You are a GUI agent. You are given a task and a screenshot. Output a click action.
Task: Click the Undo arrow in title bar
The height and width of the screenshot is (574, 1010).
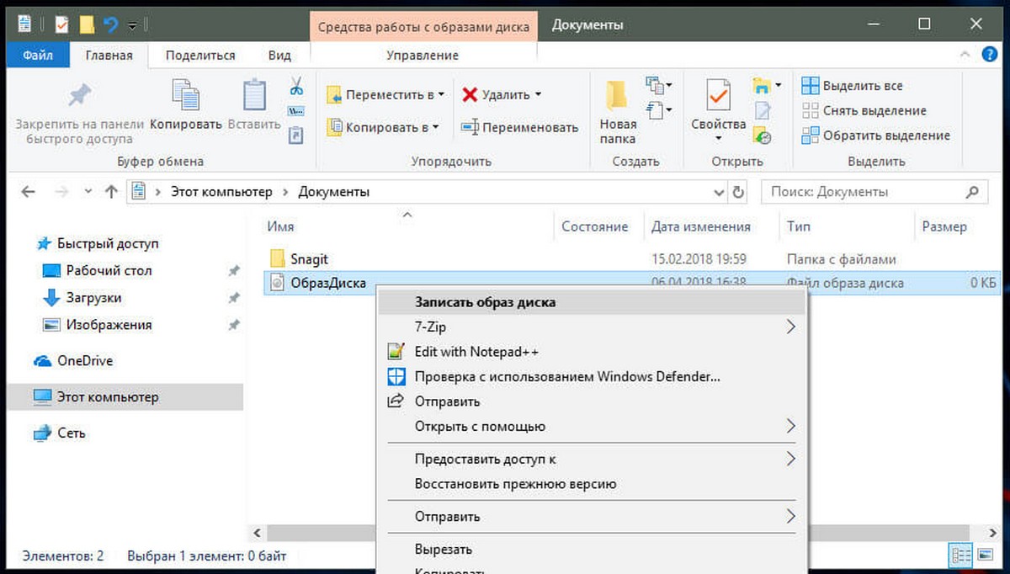110,24
